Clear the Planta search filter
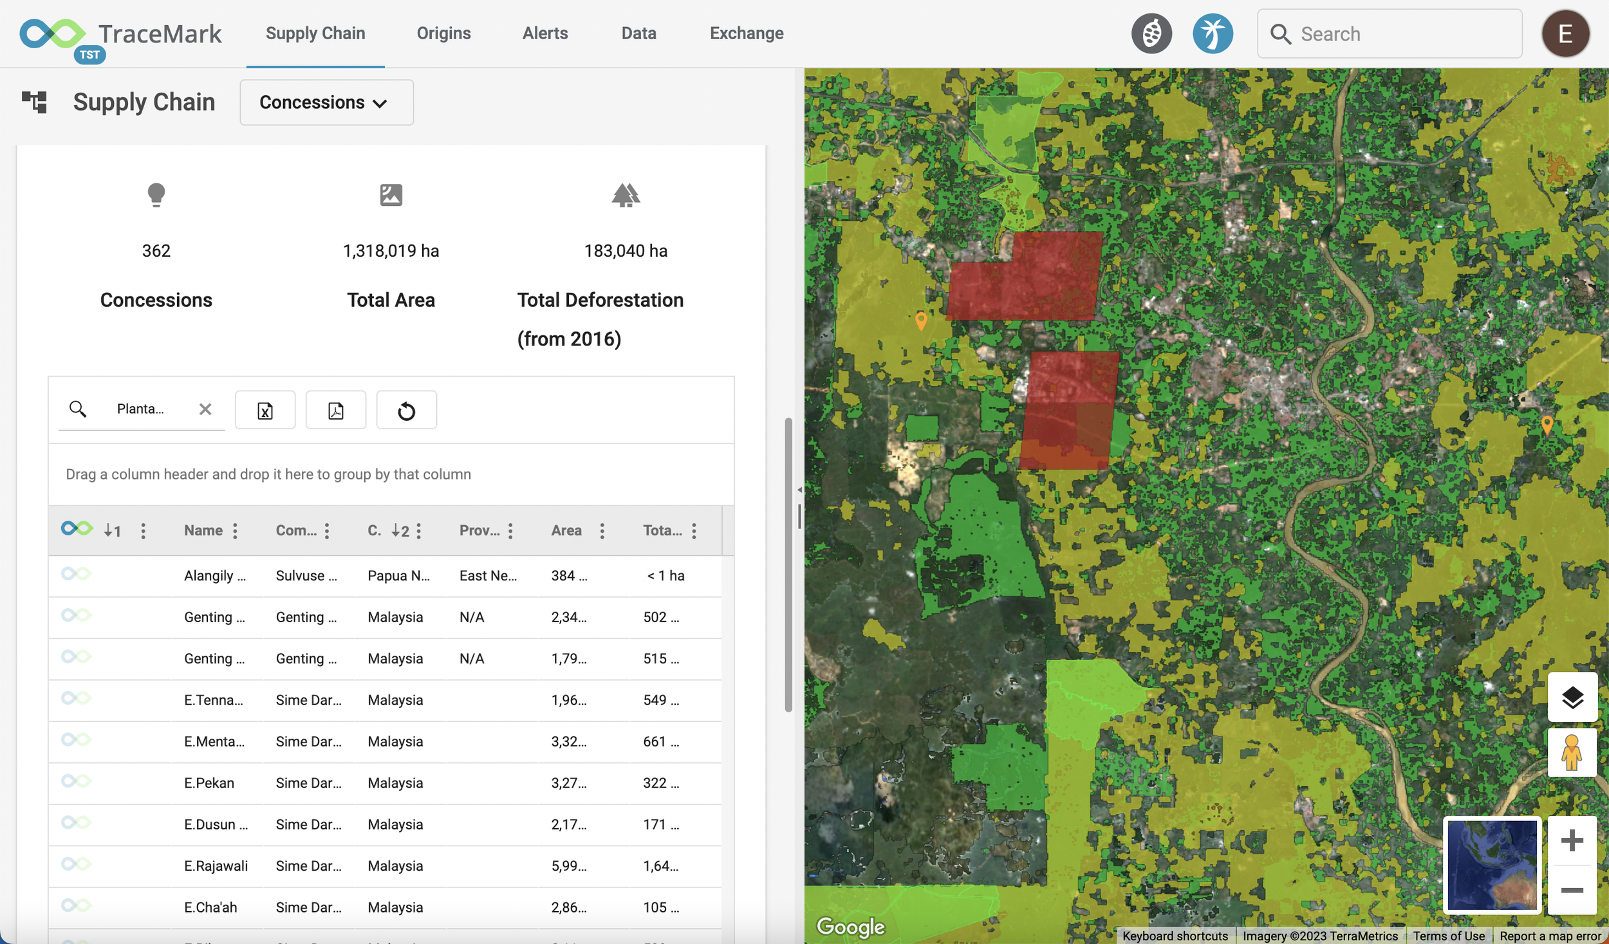This screenshot has height=944, width=1609. tap(205, 409)
